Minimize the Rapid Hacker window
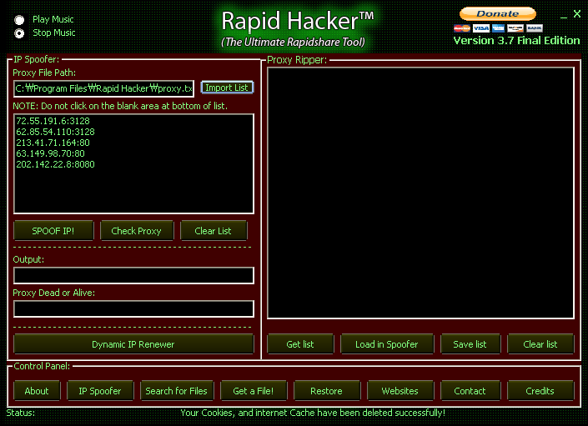The width and height of the screenshot is (588, 426). tap(564, 15)
